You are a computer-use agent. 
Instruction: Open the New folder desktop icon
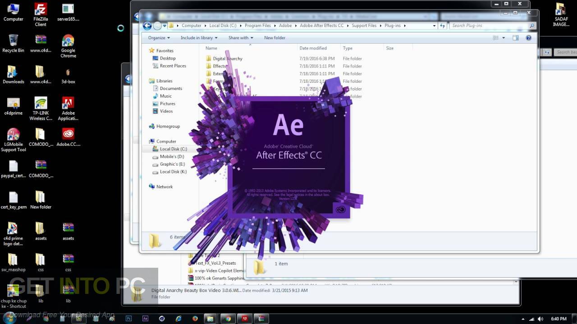(41, 200)
